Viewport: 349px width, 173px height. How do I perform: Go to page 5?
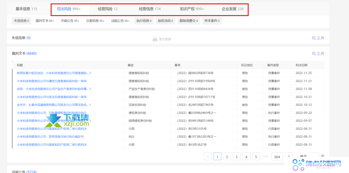256,156
